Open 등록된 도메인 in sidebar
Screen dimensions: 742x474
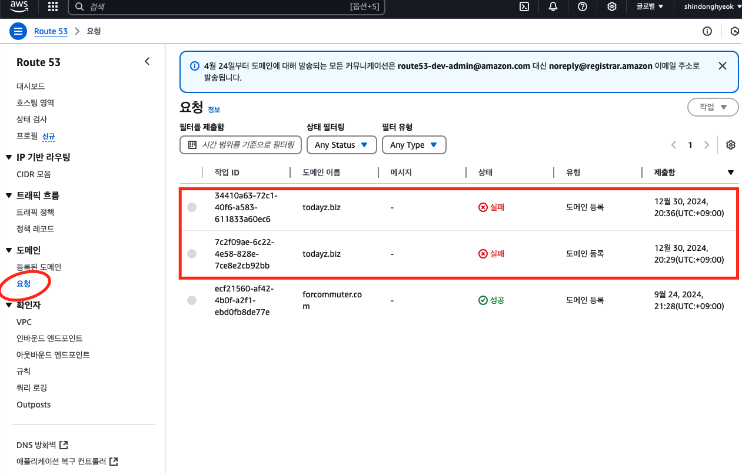[39, 267]
